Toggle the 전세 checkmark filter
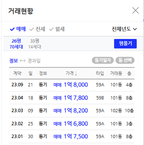Image resolution: width=144 pixels, height=145 pixels. click(37, 29)
